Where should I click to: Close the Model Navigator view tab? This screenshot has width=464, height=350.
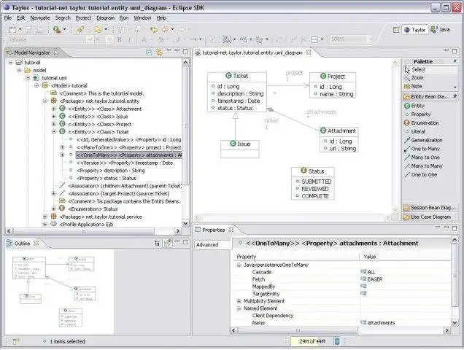click(55, 52)
